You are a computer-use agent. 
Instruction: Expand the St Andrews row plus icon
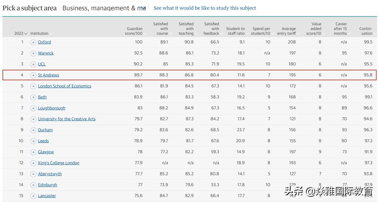33,75
